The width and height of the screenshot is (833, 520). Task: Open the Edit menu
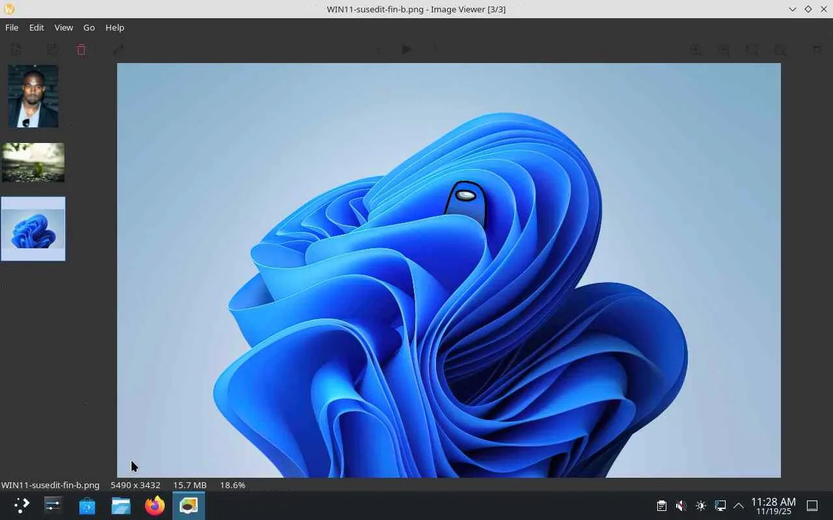click(36, 27)
